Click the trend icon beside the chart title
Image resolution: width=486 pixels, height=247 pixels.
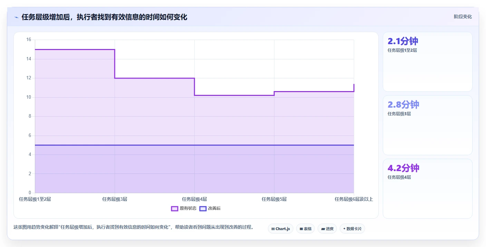tap(16, 17)
